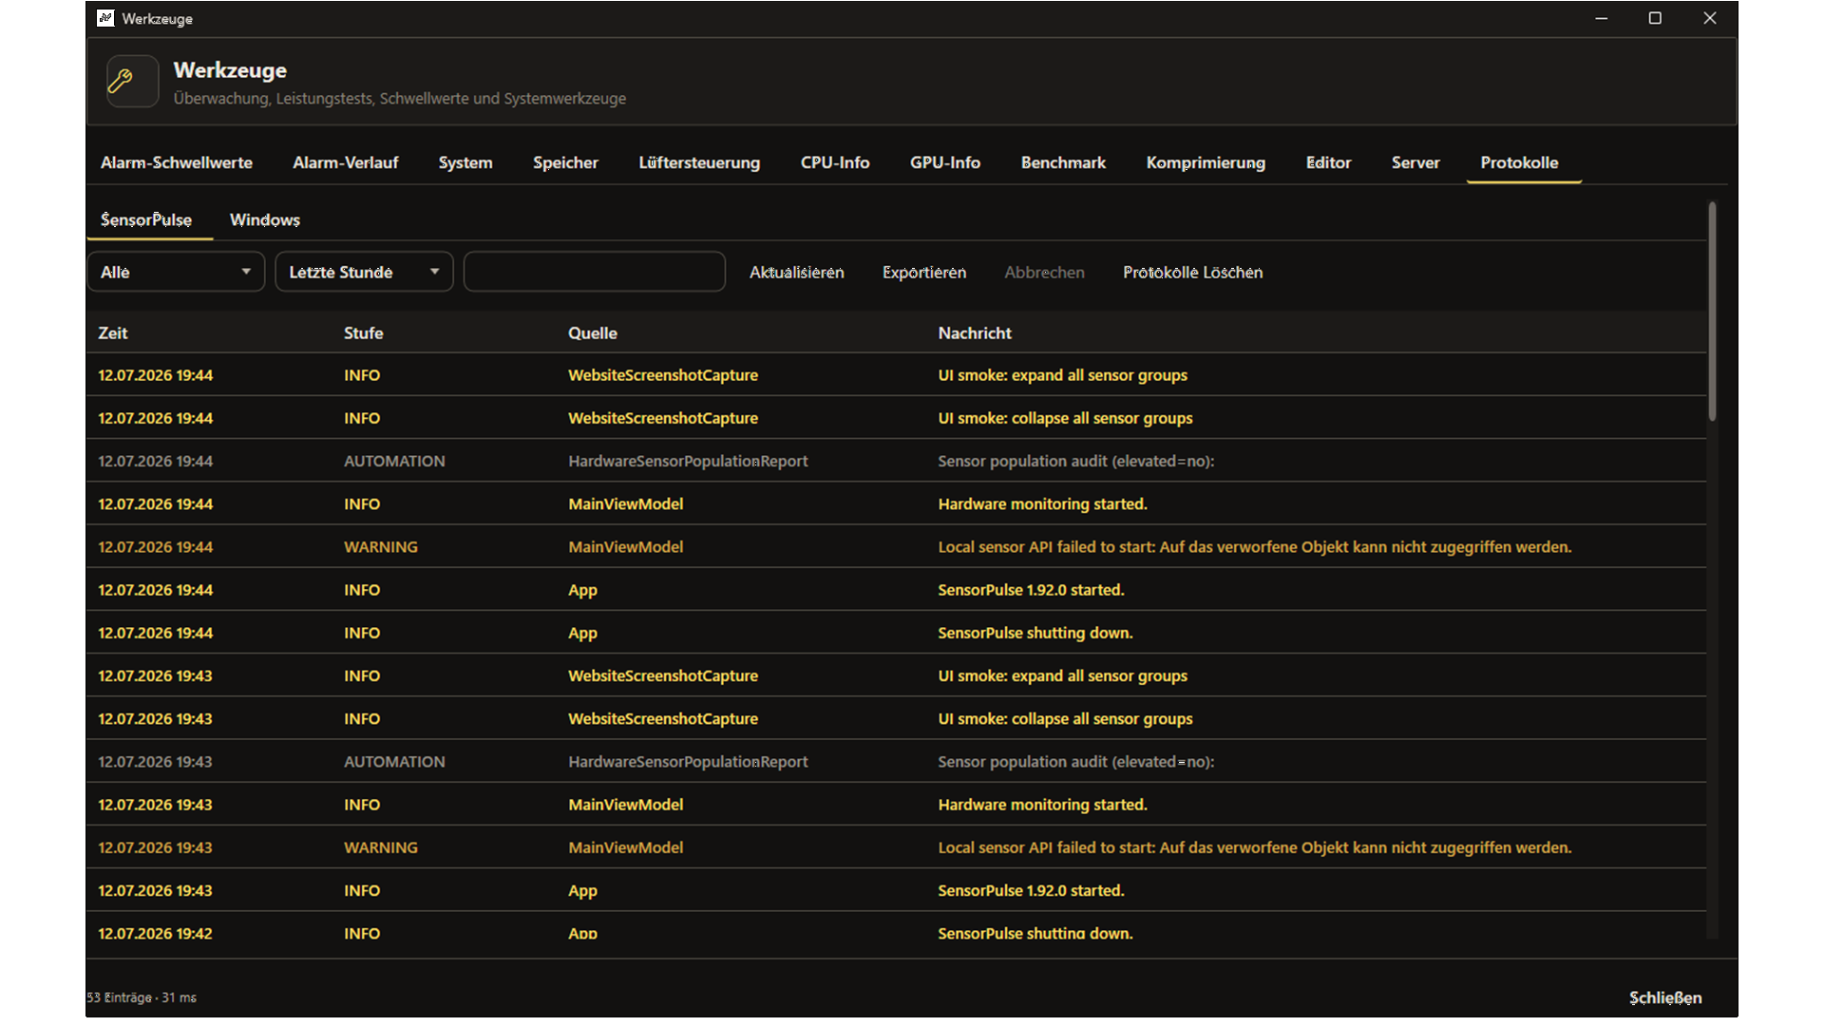Click the wrench icon beside the Werkzeuge heading
The image size is (1824, 1026).
[x=132, y=81]
